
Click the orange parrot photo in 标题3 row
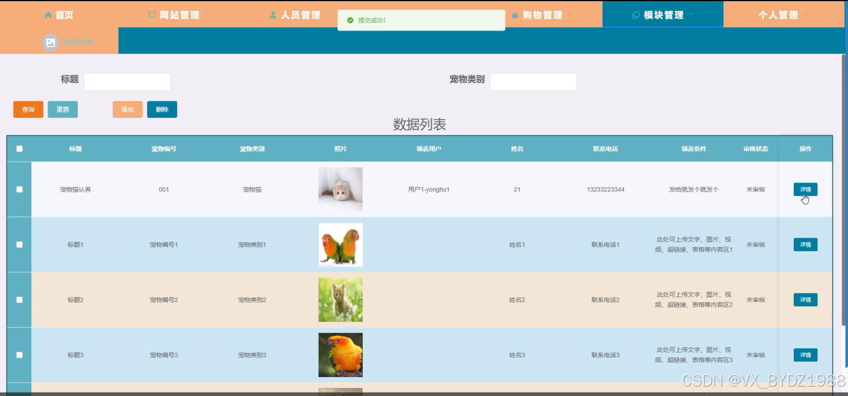coord(340,355)
